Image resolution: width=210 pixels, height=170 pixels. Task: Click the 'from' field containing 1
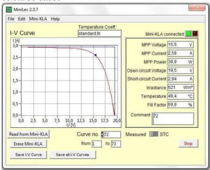[x=97, y=144]
